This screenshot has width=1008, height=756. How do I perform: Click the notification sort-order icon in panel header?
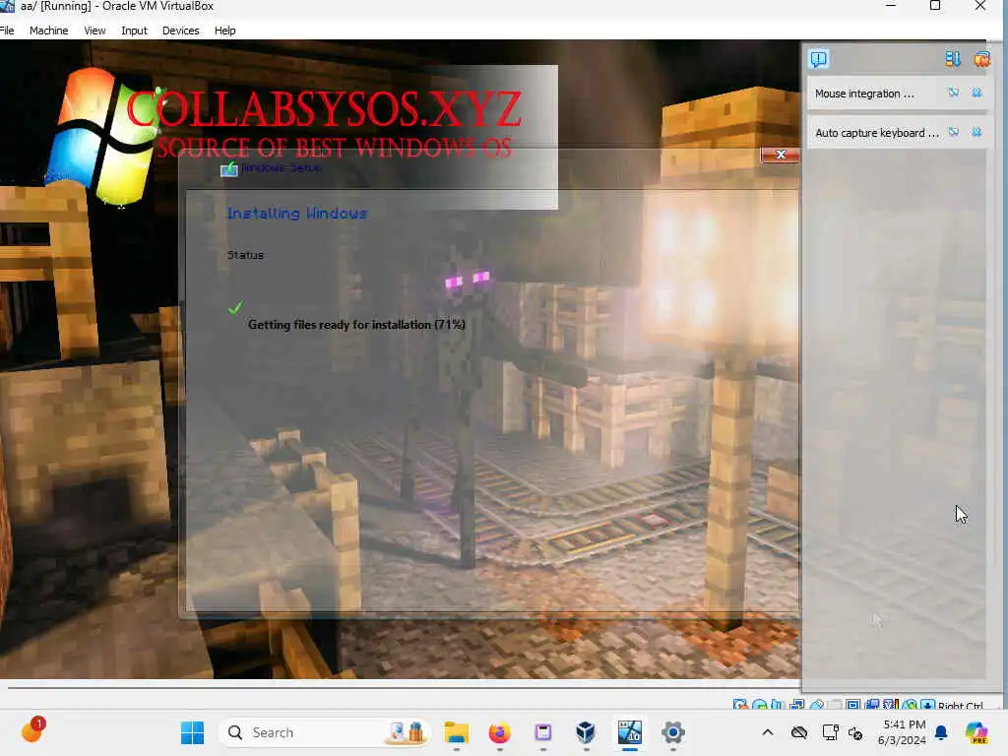coord(953,59)
